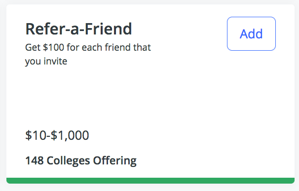
Task: Click the word "Colleges" in the bottom label
Action: coord(68,161)
